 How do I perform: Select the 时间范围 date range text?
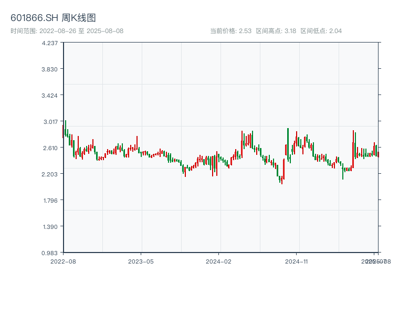coord(67,31)
